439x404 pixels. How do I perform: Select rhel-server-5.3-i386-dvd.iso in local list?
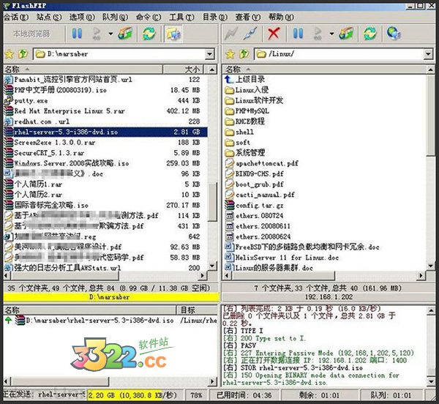[x=65, y=132]
